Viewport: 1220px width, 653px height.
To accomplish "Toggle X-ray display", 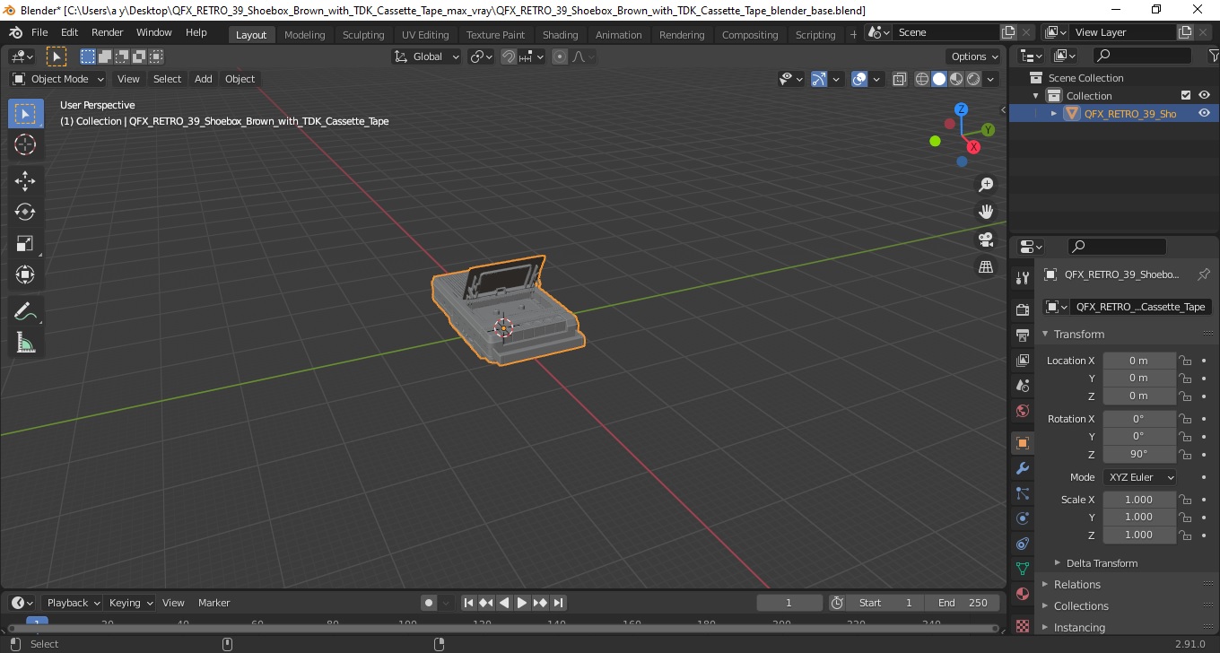I will tap(900, 79).
